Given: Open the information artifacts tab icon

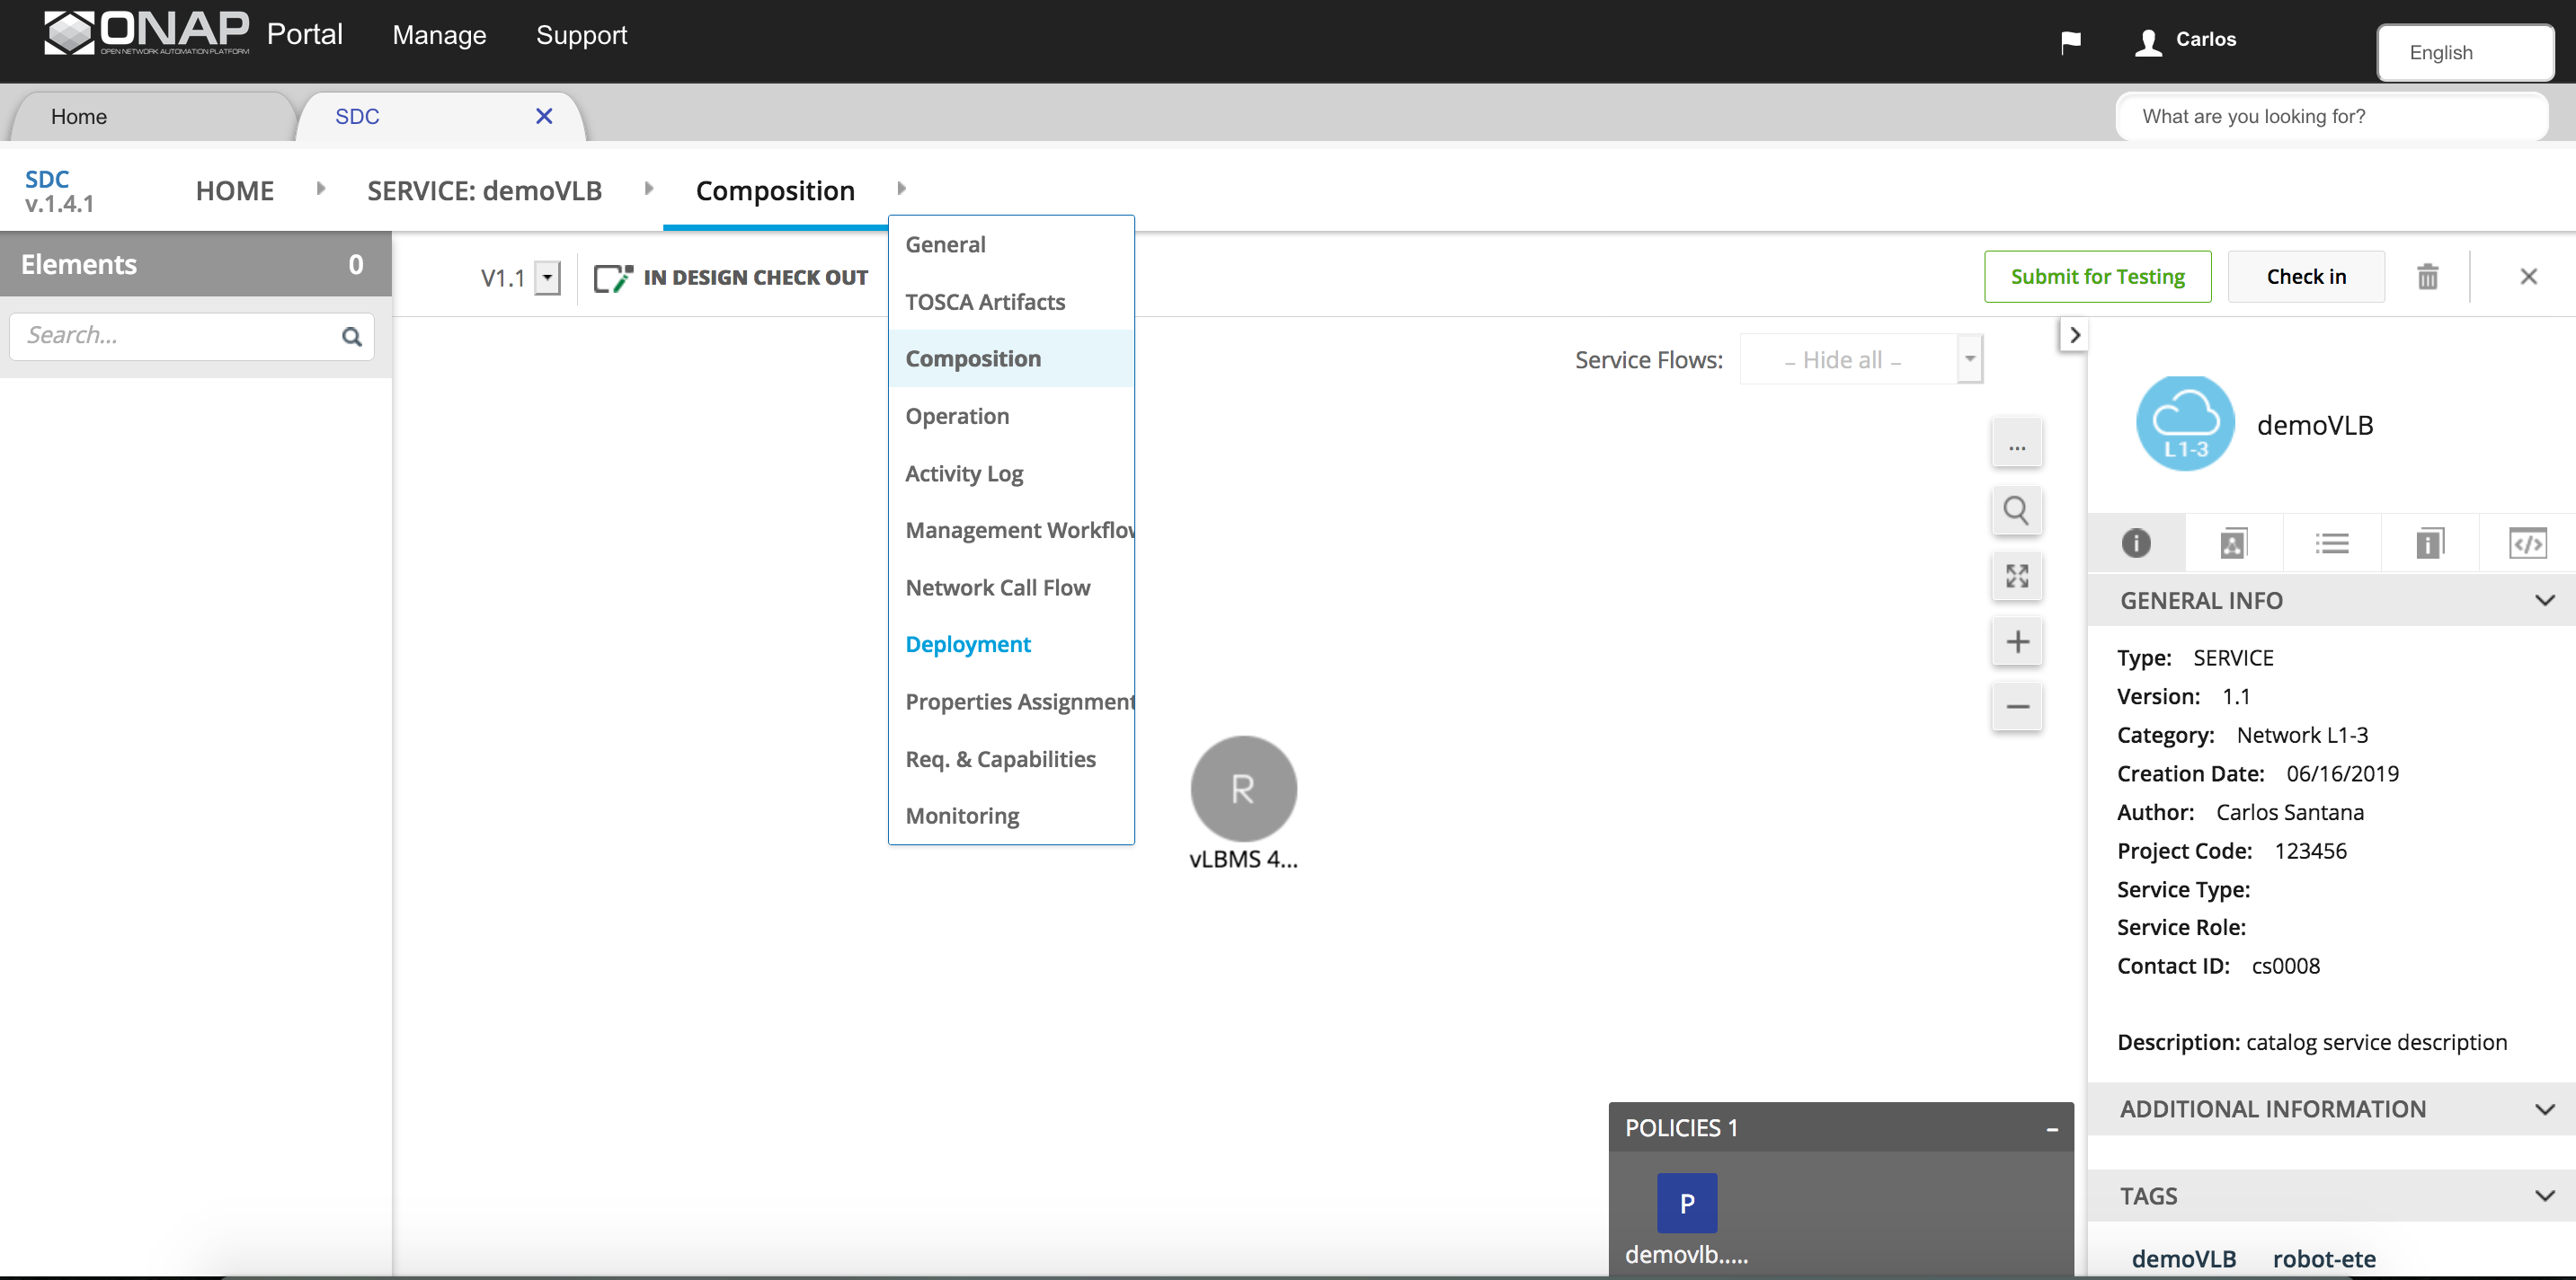Looking at the screenshot, I should click(2429, 543).
